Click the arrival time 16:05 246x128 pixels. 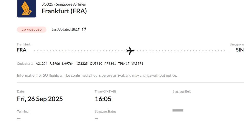(x=103, y=99)
